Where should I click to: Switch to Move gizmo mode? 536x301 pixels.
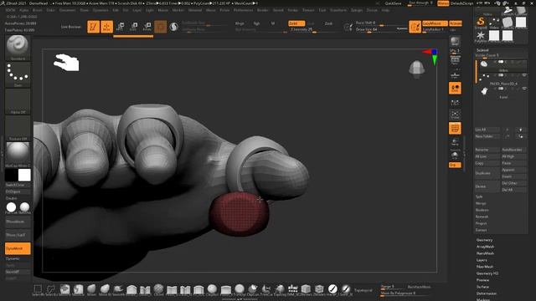(x=121, y=27)
